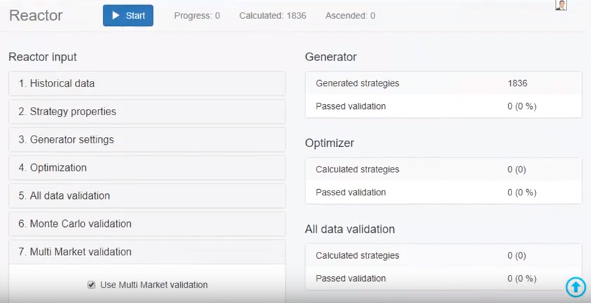Click the blue scroll-to-top arrow icon
The height and width of the screenshot is (303, 591).
(x=575, y=286)
